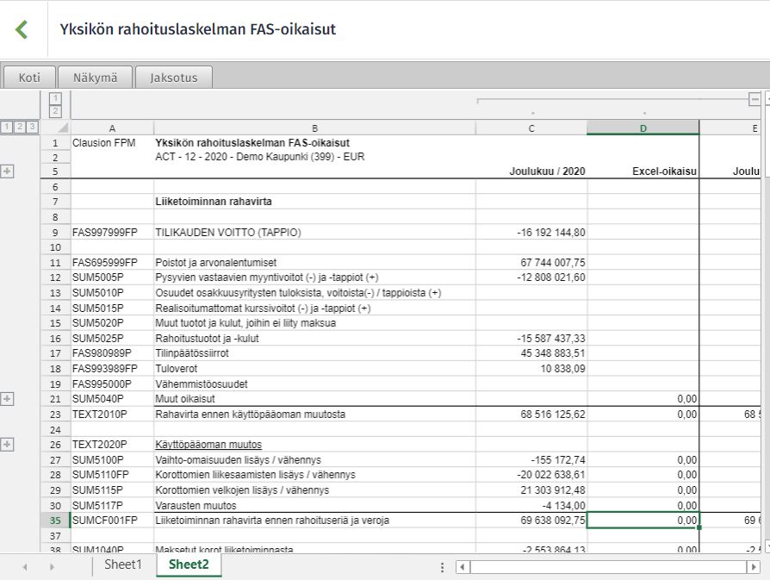Screen dimensions: 770x580
Task: Click the next sheet navigation arrow
Action: tap(52, 567)
